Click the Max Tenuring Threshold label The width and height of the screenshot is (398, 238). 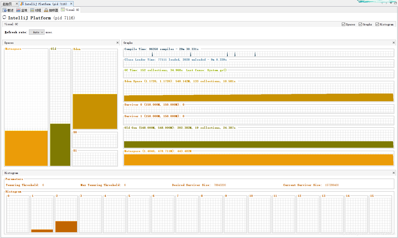(x=101, y=185)
